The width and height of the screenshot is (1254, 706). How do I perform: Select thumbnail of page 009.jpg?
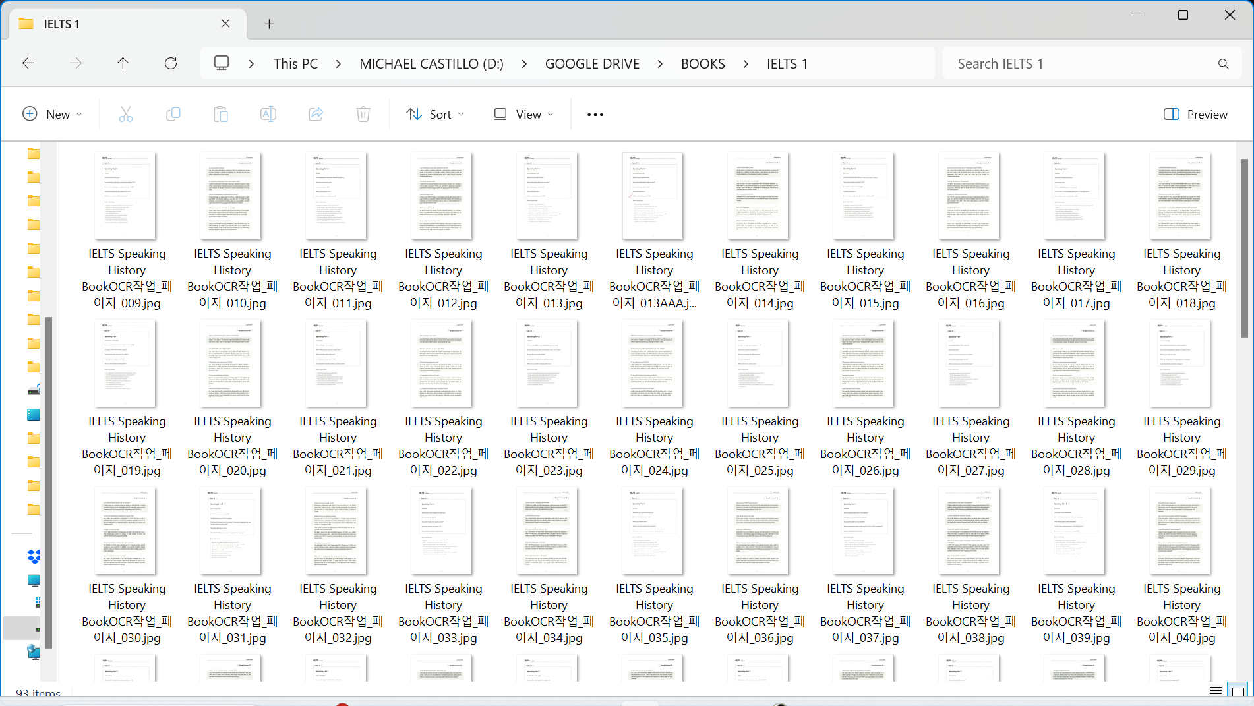pos(125,196)
